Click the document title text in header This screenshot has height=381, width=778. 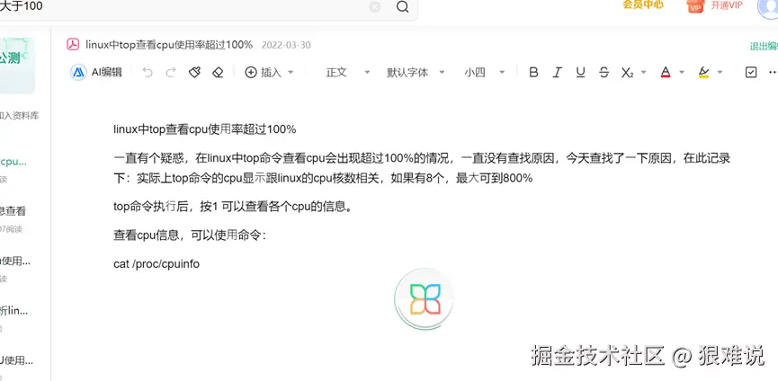169,45
